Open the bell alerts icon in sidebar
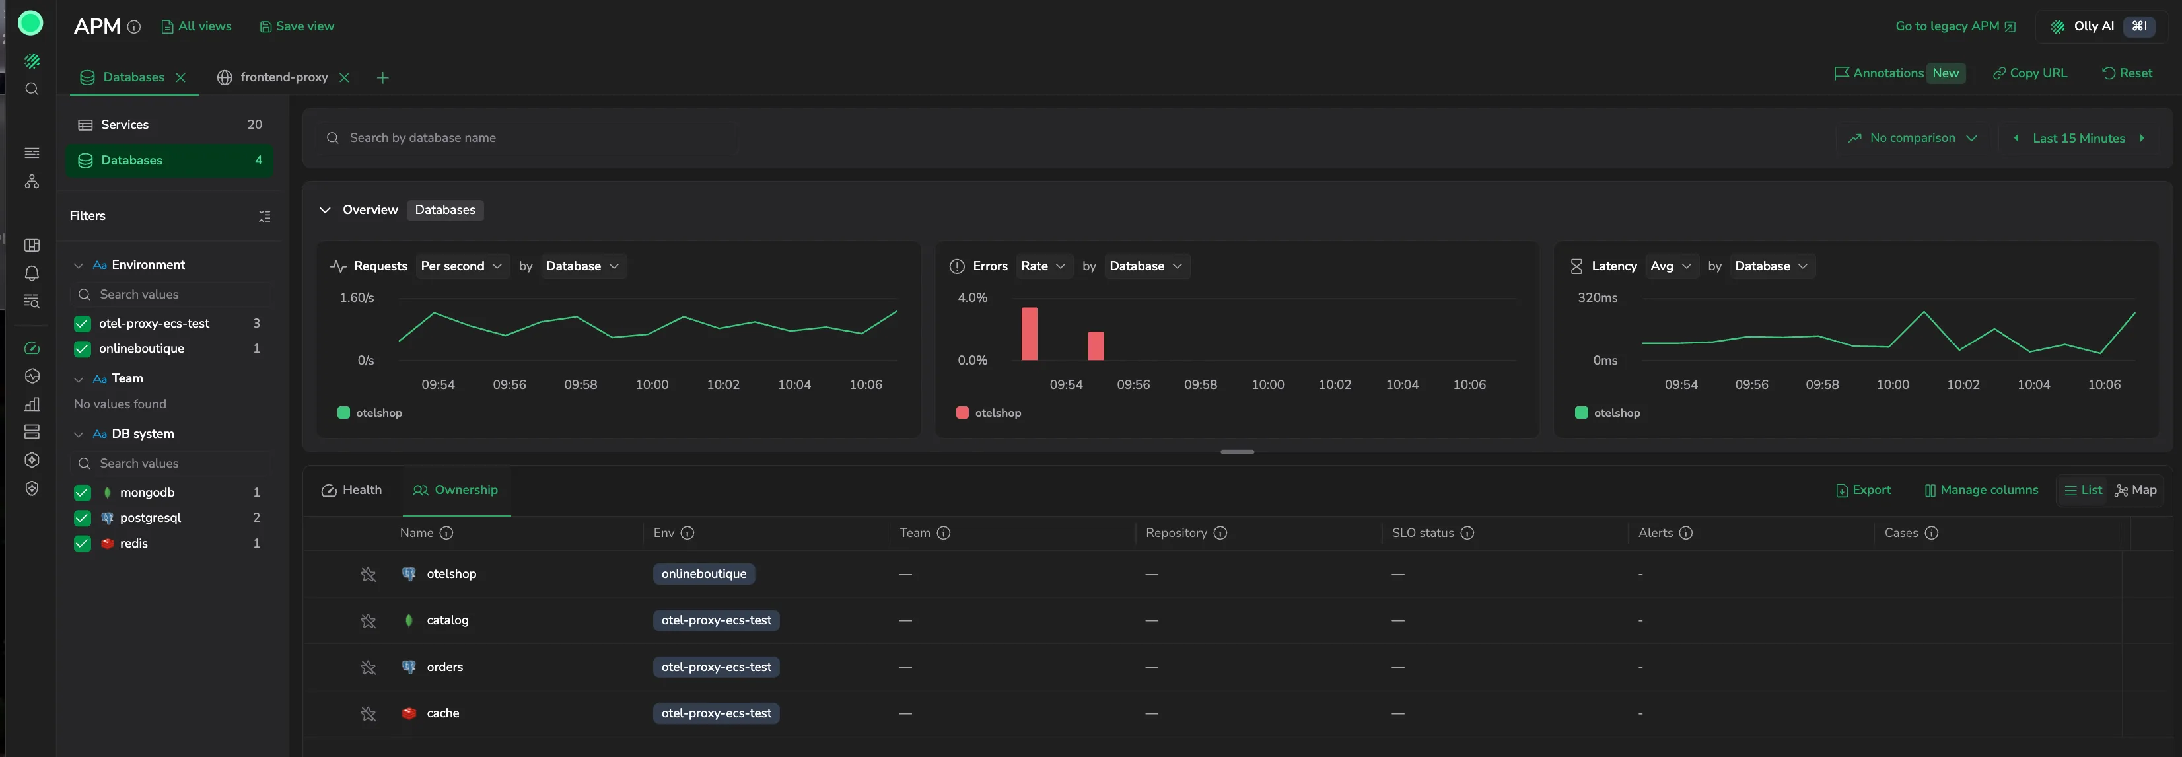The height and width of the screenshot is (757, 2182). [x=31, y=273]
